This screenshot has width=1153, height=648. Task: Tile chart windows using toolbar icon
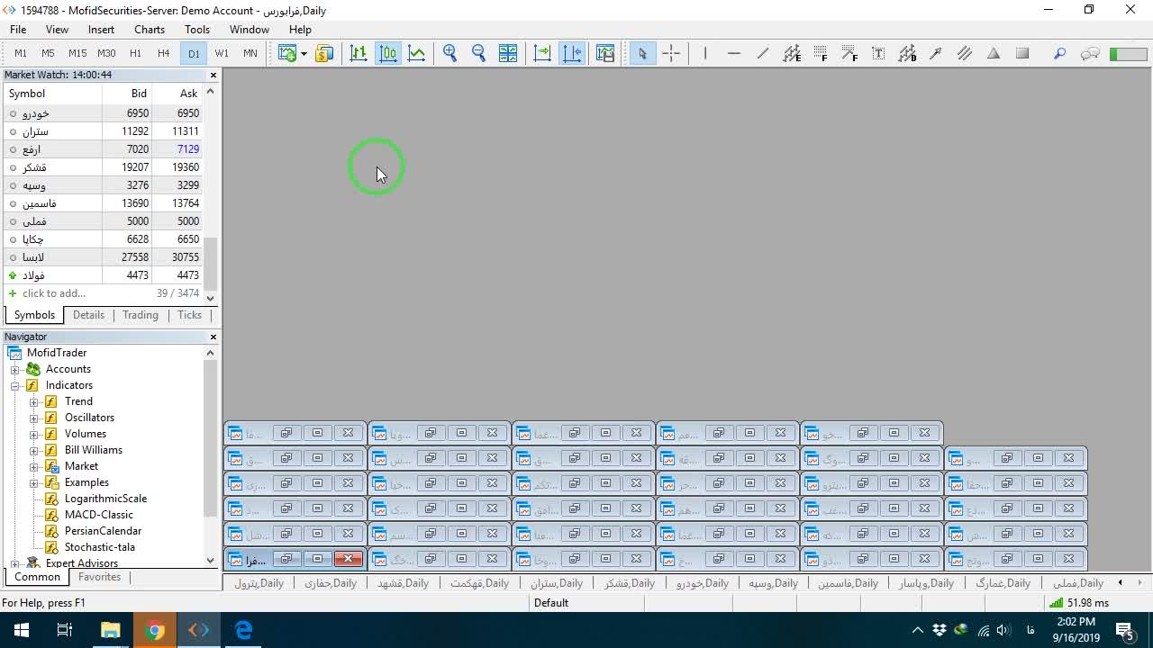click(508, 53)
